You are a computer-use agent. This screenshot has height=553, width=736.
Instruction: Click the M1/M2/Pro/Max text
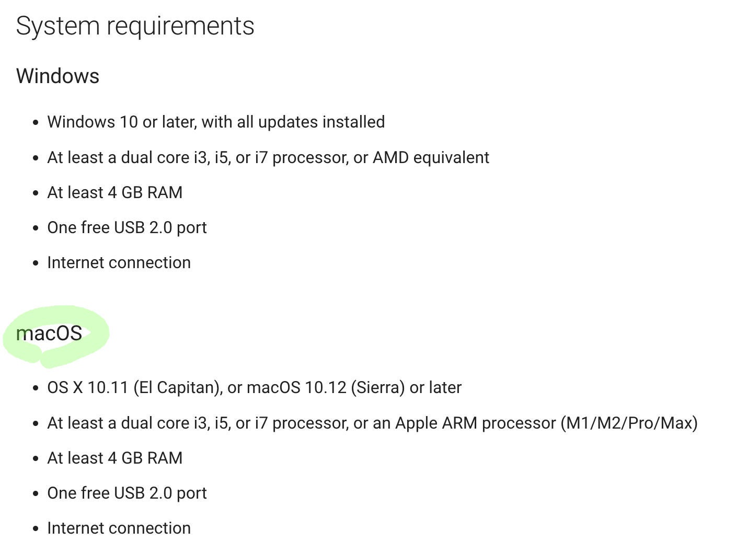point(629,423)
